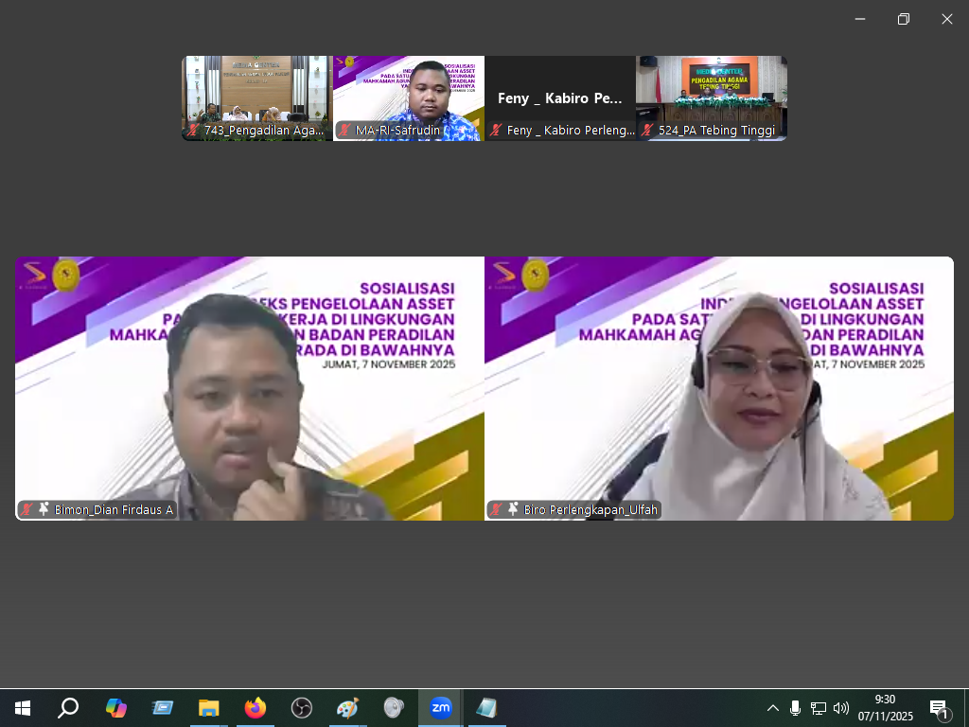Click the Windows search magnifier button
The width and height of the screenshot is (969, 727).
point(68,708)
